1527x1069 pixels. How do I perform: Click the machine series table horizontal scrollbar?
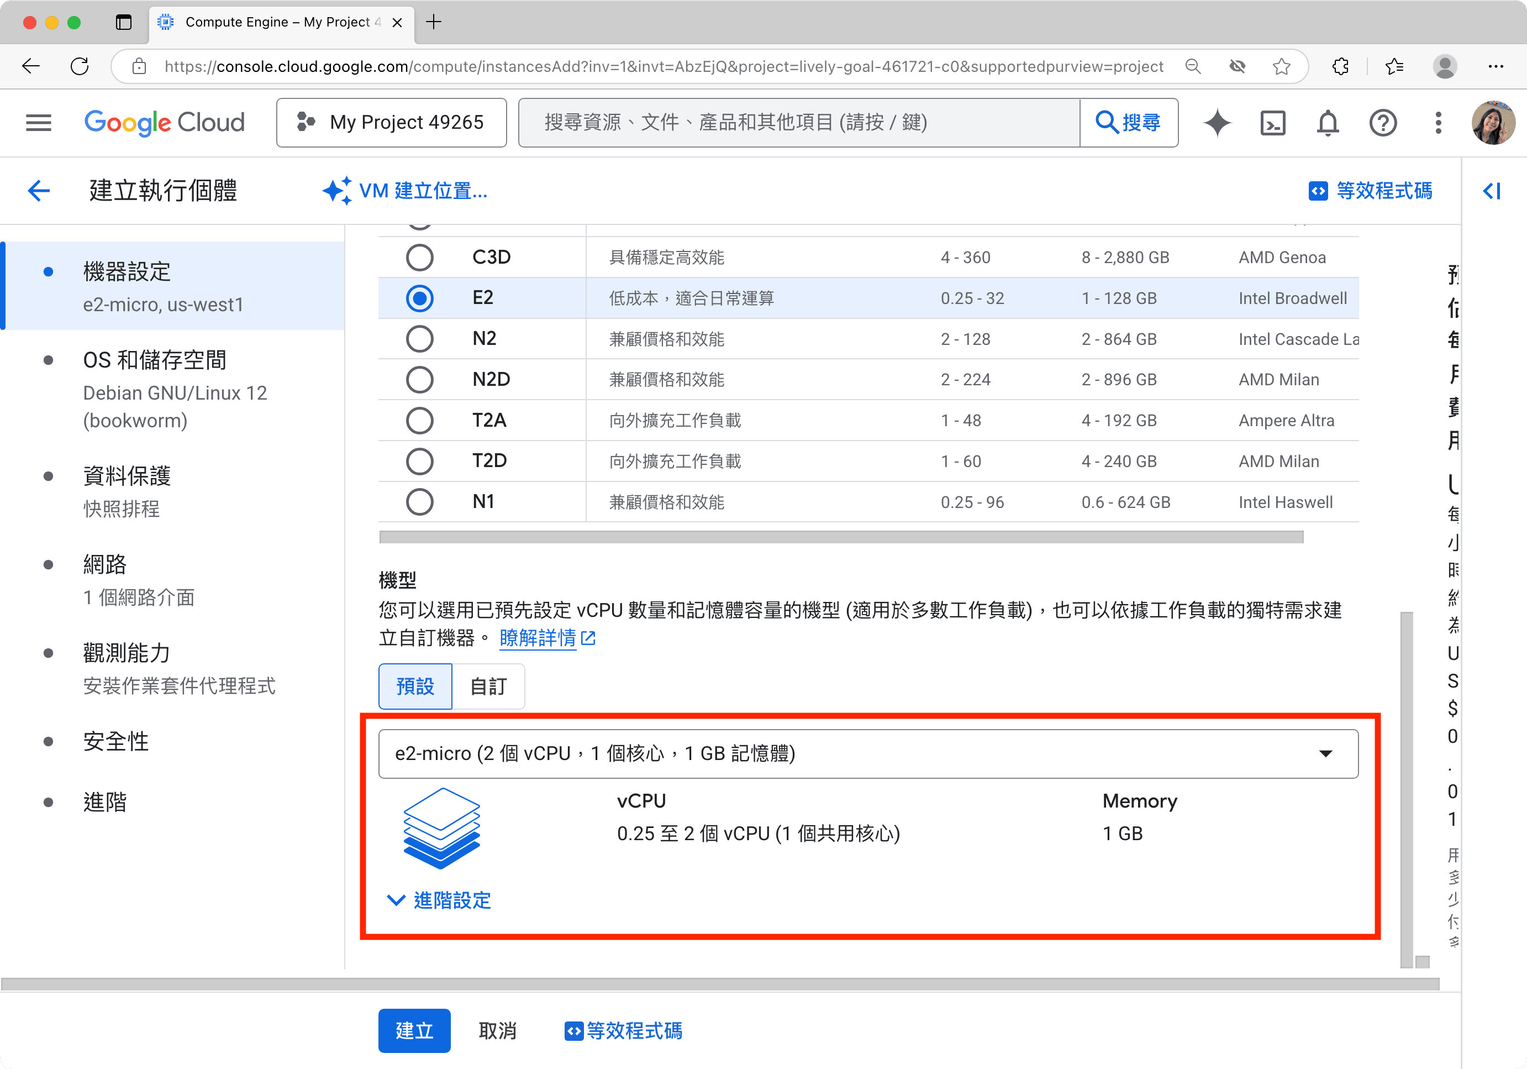point(841,537)
